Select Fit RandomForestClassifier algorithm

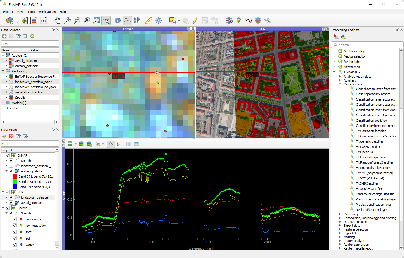coord(374,162)
